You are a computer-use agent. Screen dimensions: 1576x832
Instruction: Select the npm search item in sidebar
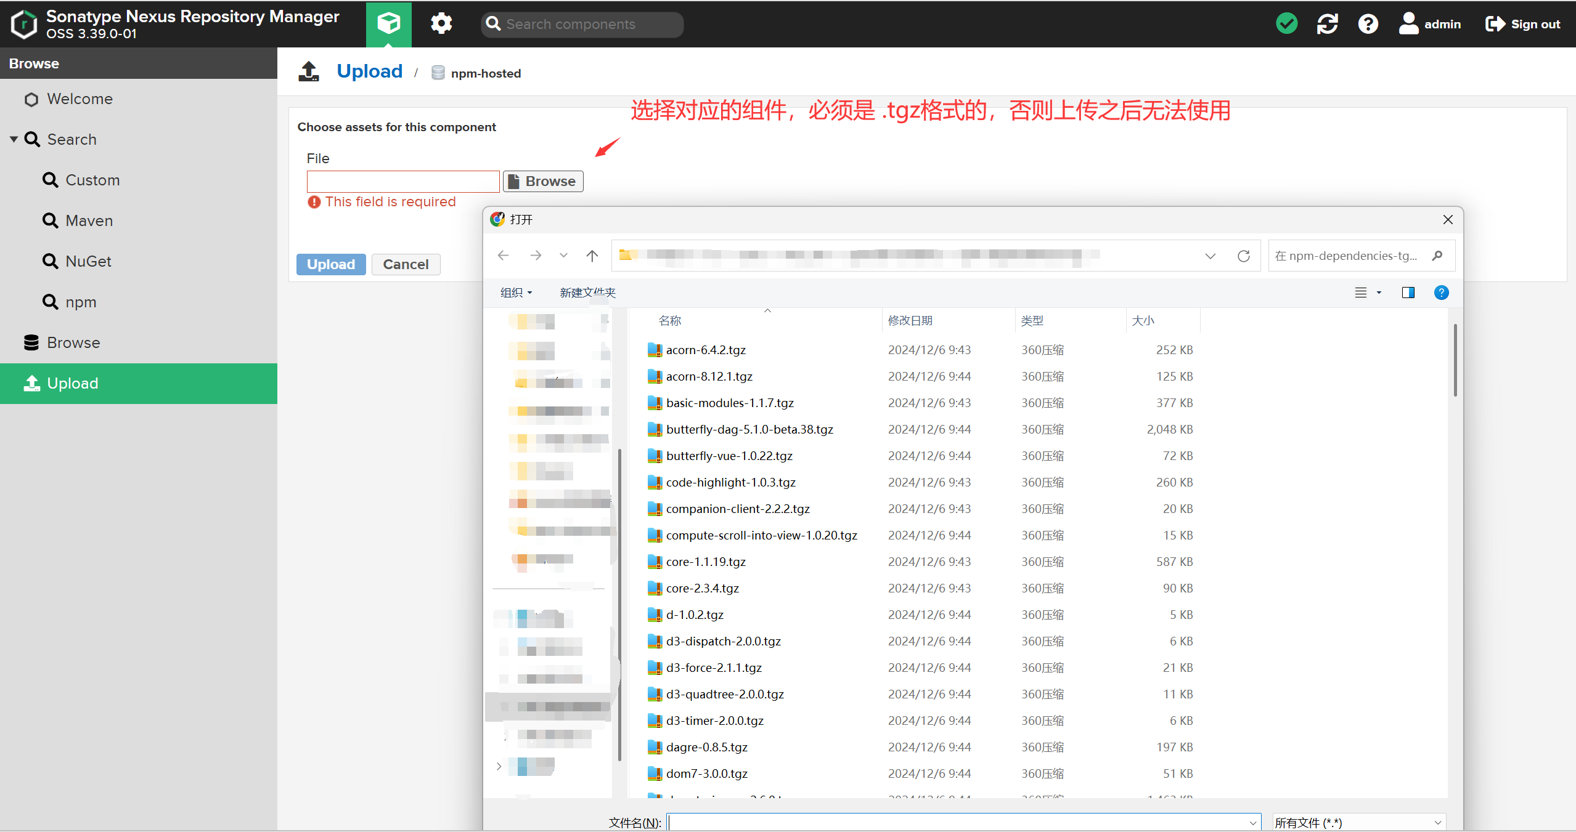(x=81, y=302)
